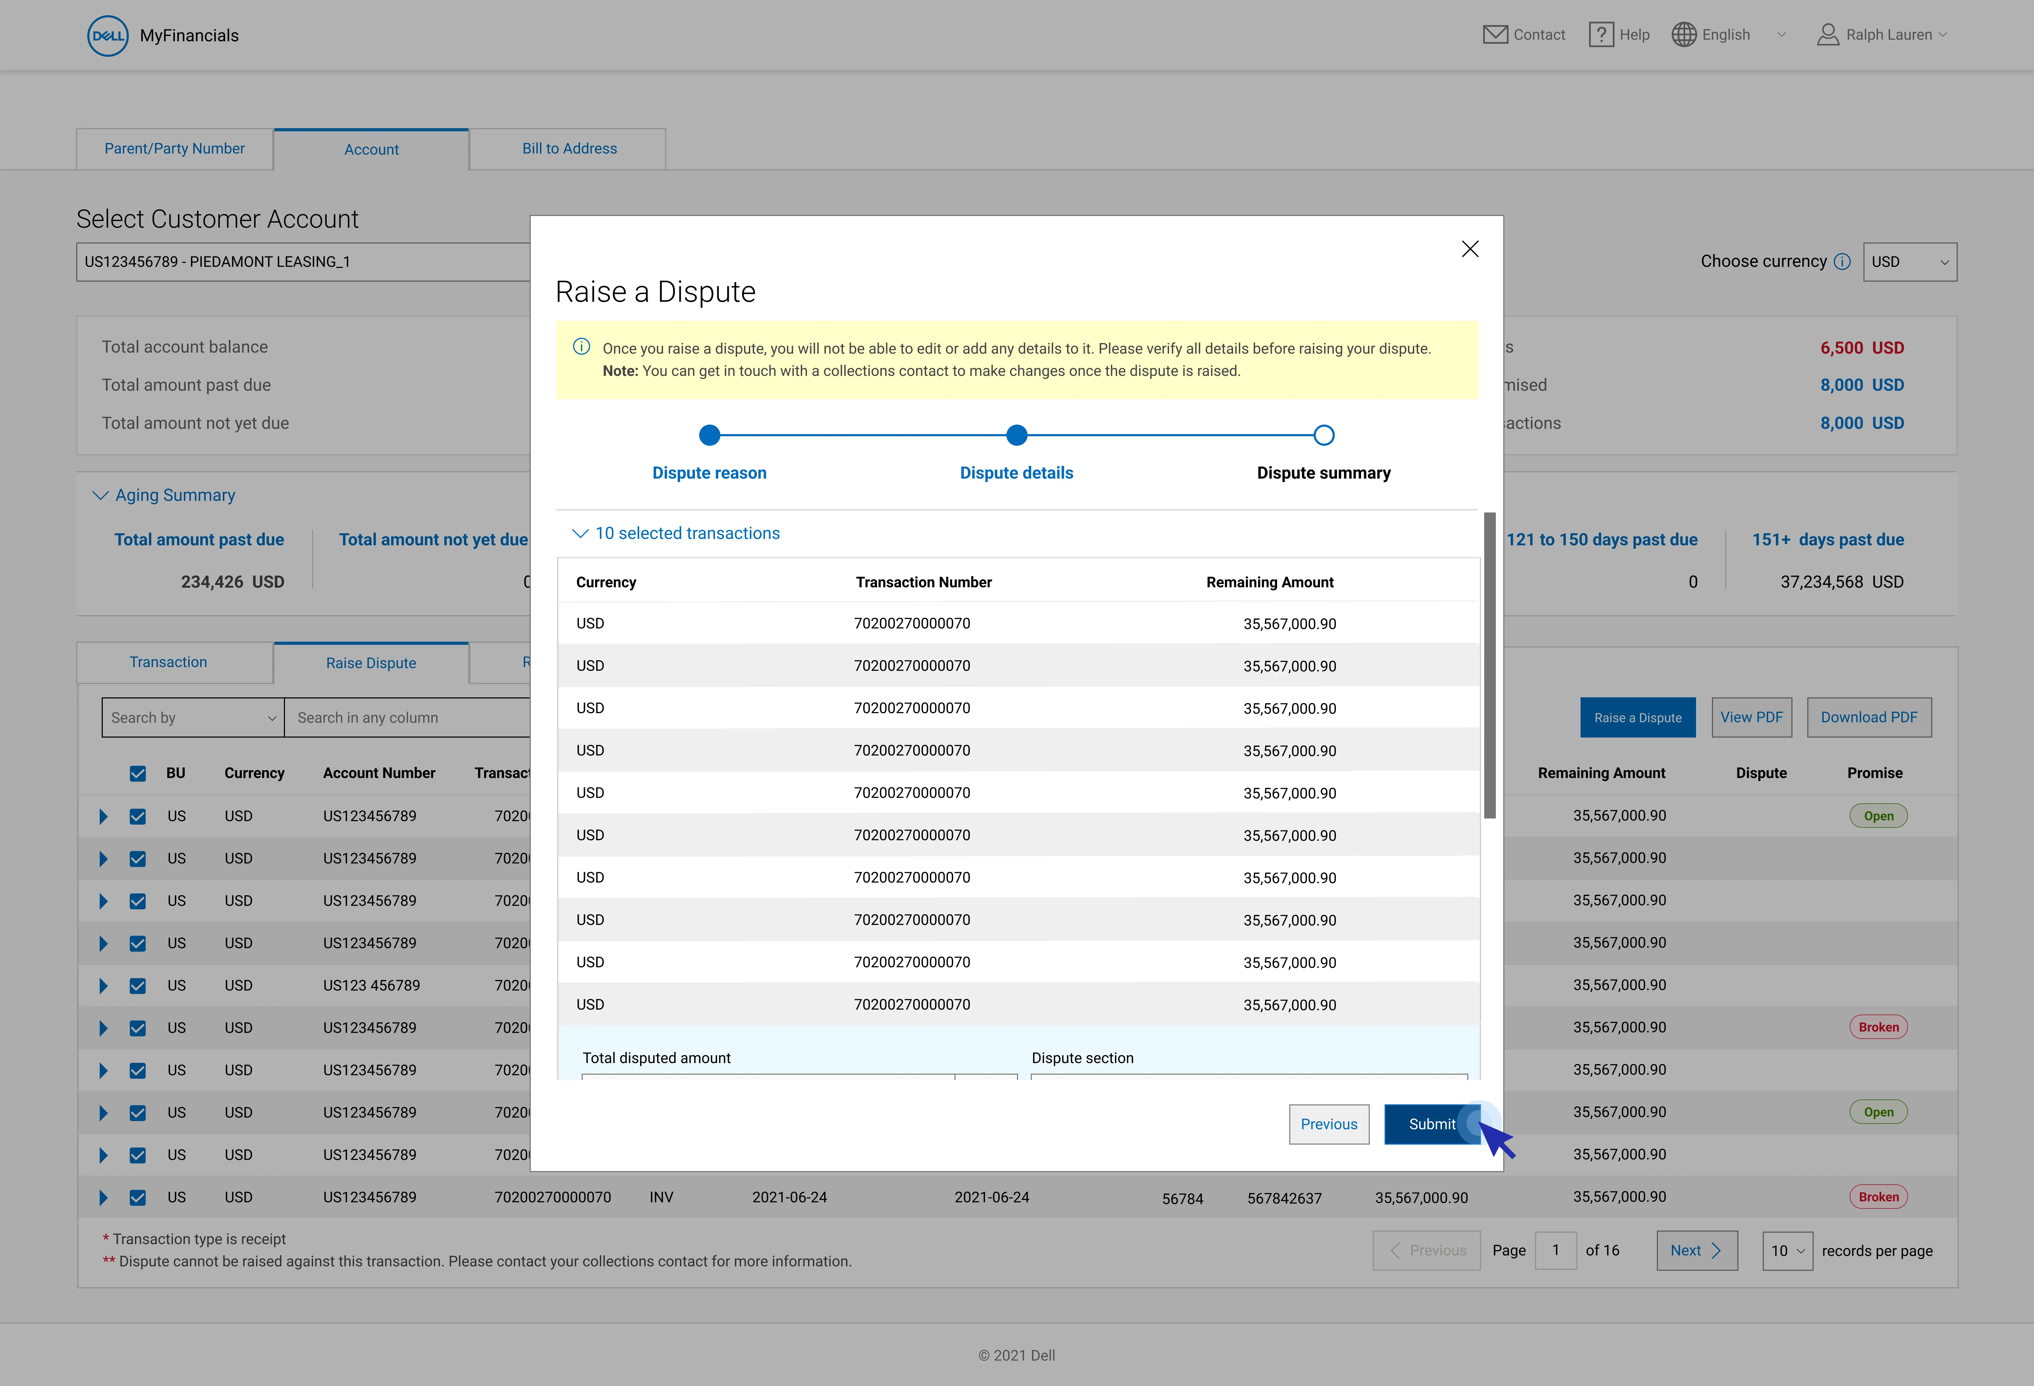Switch to the Bill to Address tab
This screenshot has height=1386, width=2034.
tap(569, 149)
